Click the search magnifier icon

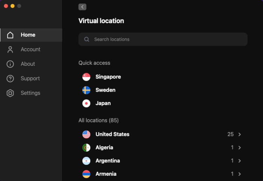tap(87, 39)
